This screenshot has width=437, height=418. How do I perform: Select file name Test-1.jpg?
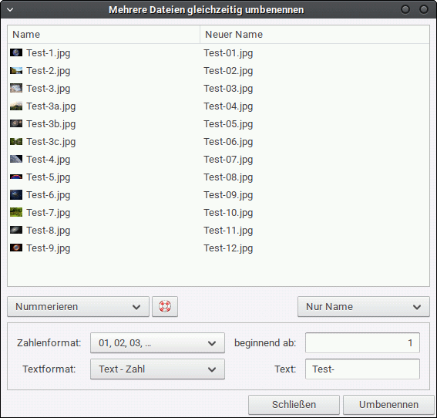point(49,53)
